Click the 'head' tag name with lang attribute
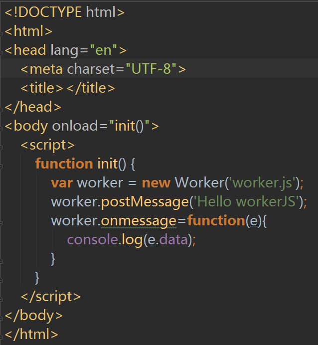Viewport: 318px width, 345px height. 30,50
